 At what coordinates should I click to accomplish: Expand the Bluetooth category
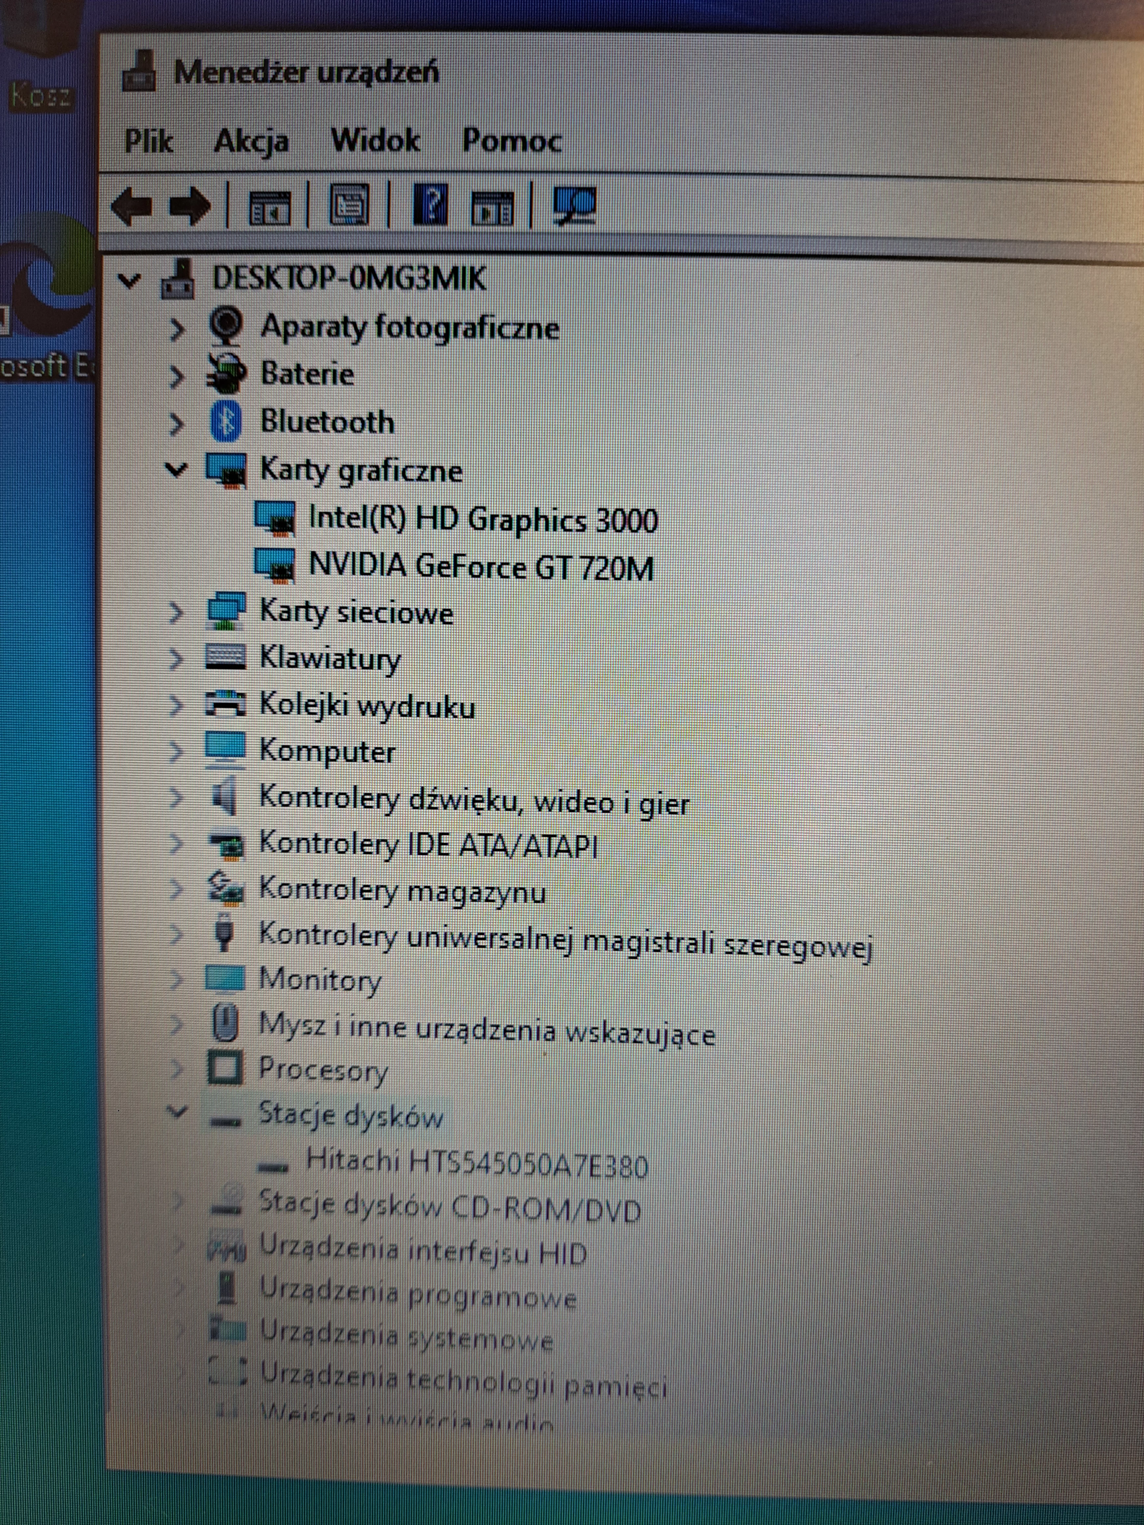(x=176, y=424)
